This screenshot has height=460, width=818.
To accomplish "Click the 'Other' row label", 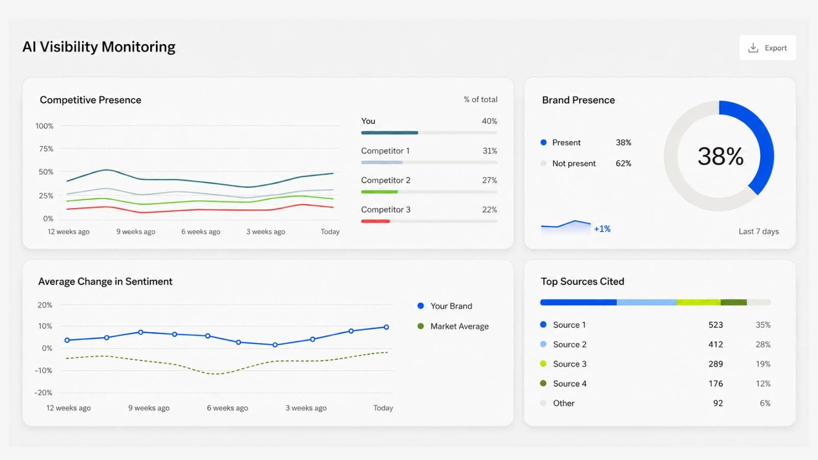I will [563, 403].
